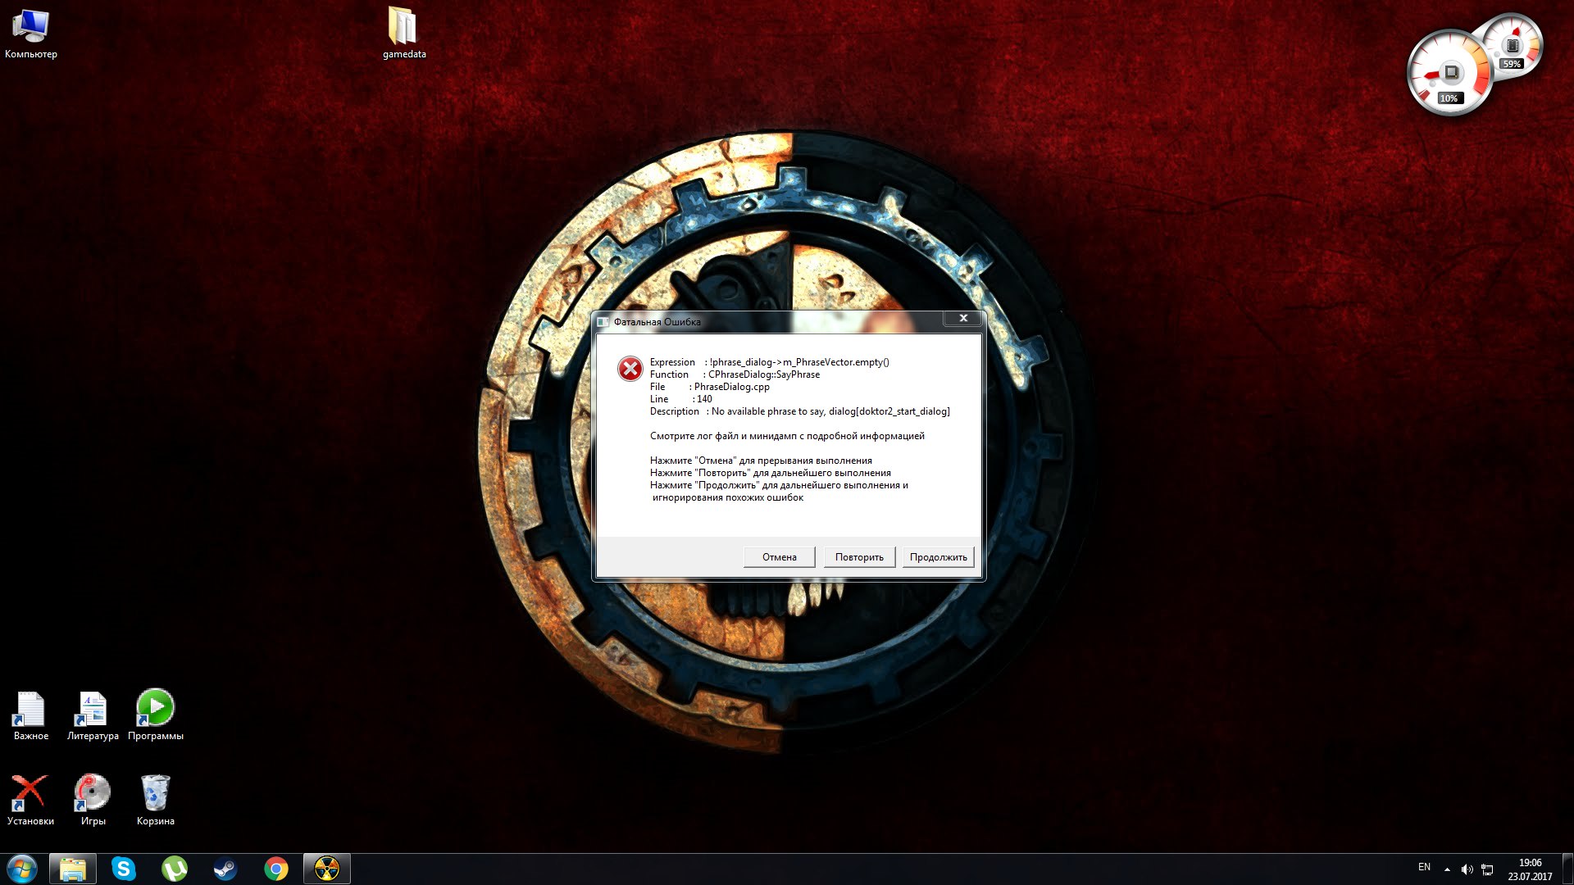Click the 'Line : 140' text
The height and width of the screenshot is (885, 1574).
coord(681,399)
